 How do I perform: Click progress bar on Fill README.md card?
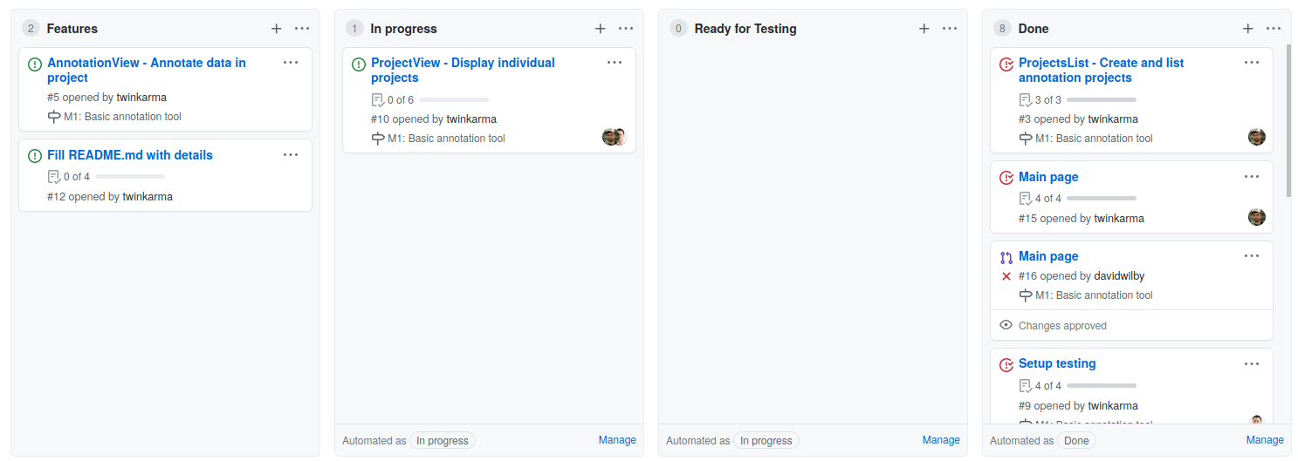[x=130, y=177]
